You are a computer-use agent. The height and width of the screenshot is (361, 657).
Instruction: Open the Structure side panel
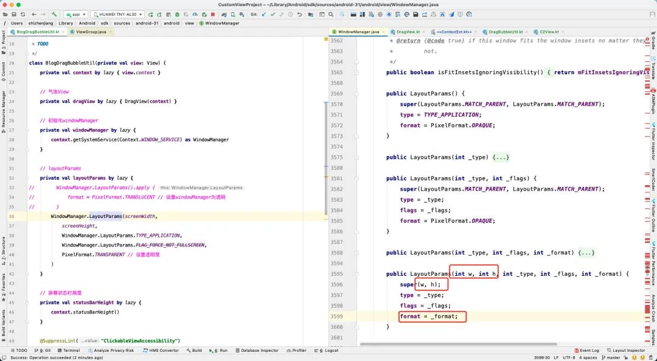(4, 251)
